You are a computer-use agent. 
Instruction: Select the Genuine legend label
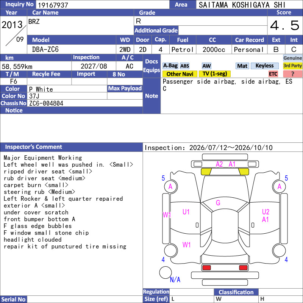tap(292, 58)
